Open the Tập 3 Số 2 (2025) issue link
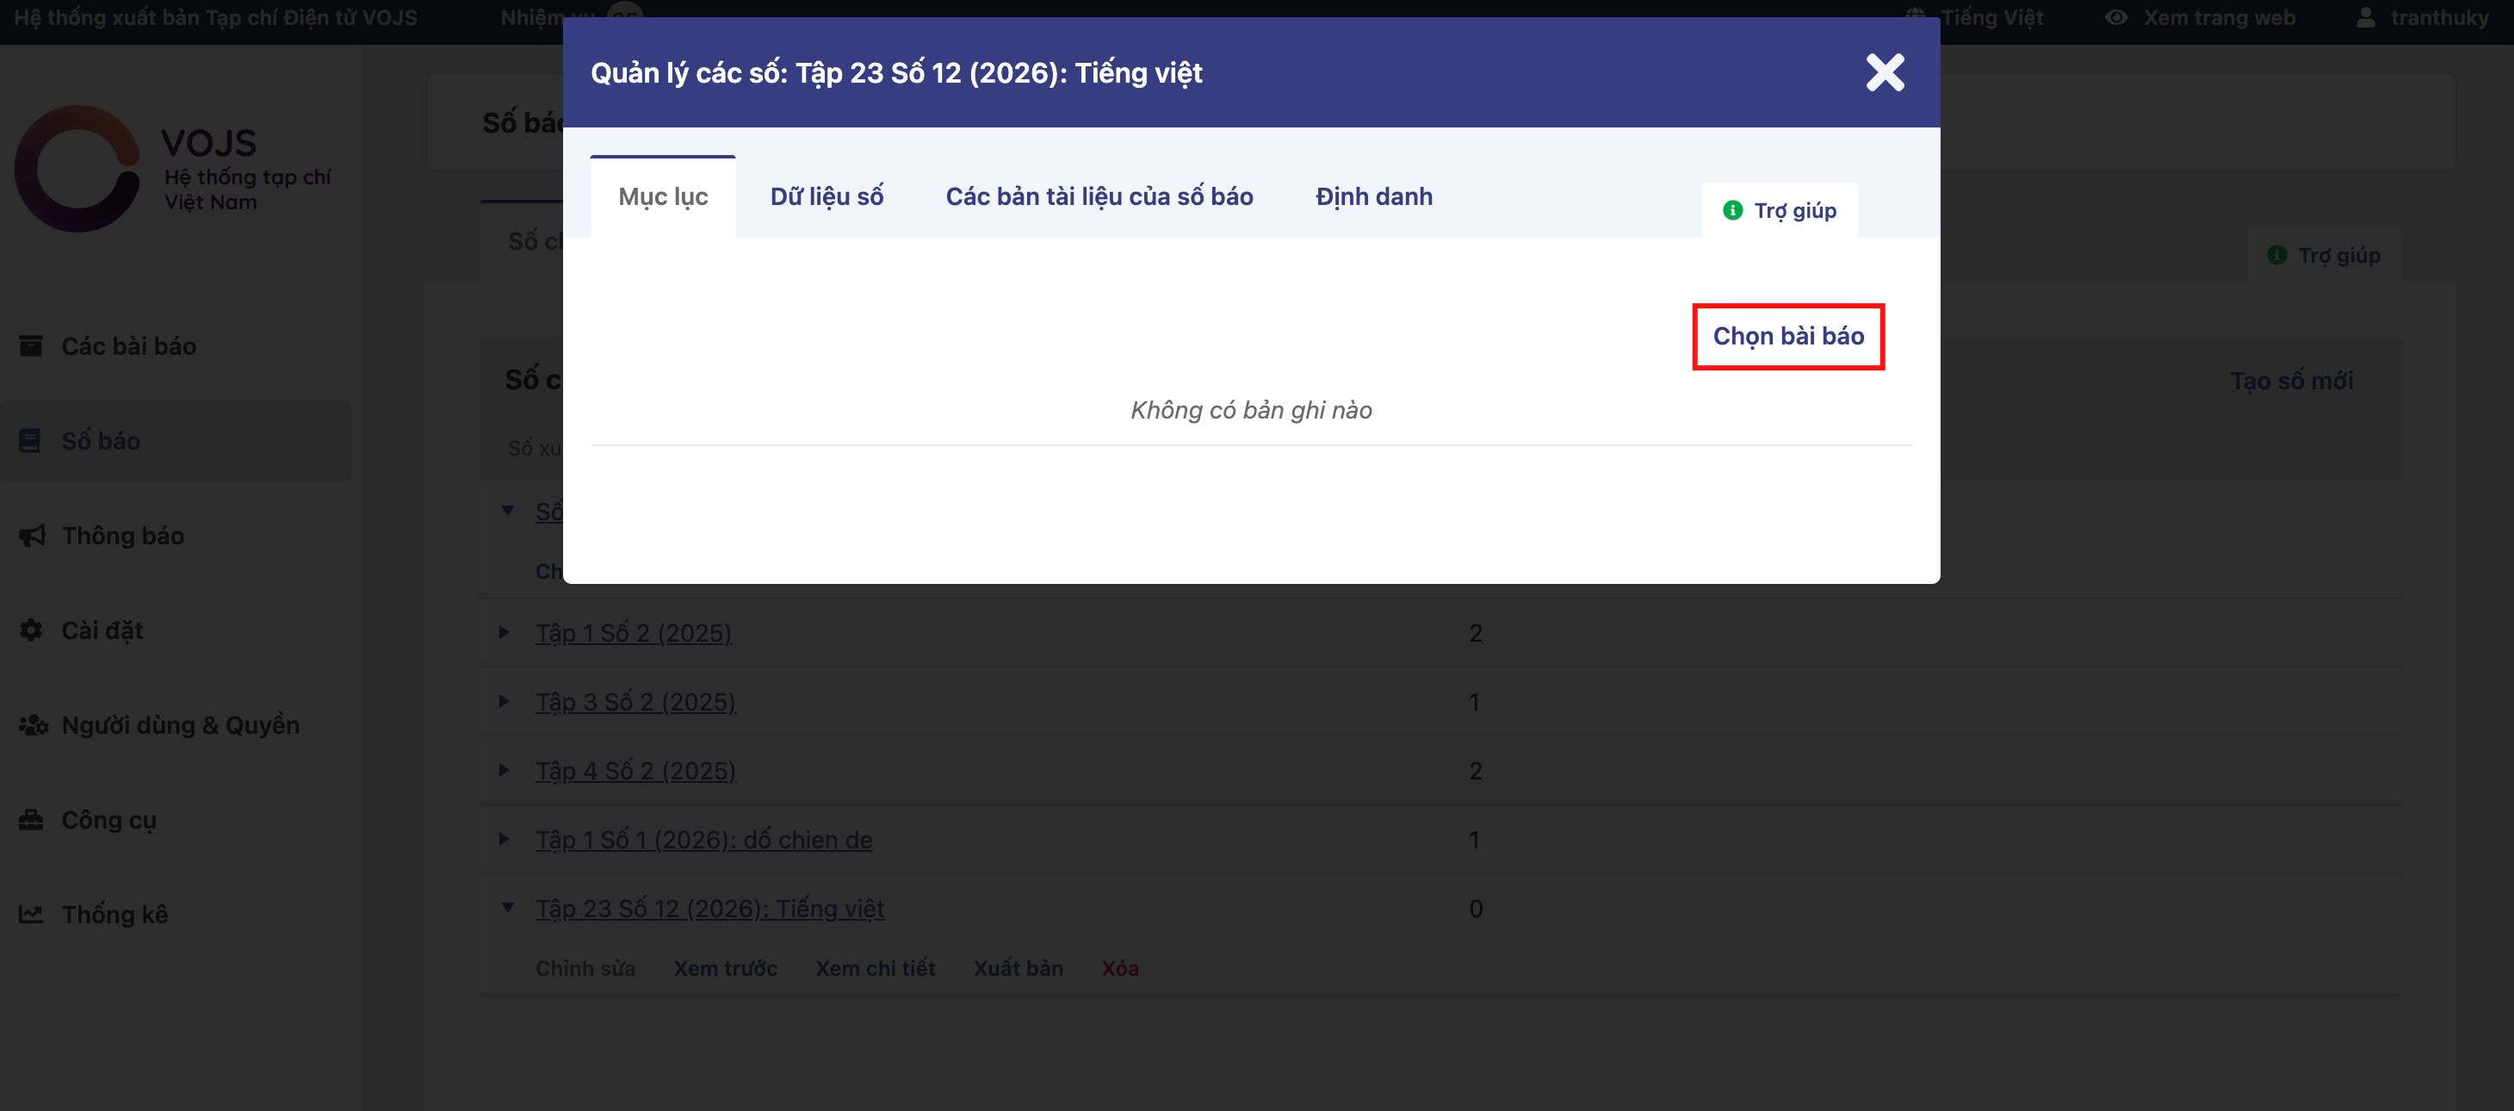Screen dimensions: 2514x1111 (x=635, y=702)
